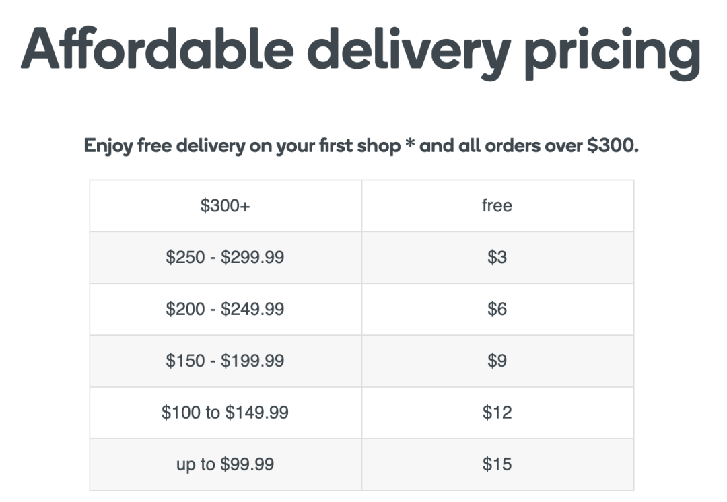The image size is (727, 502).
Task: Select the "$12" delivery fee cell
Action: [497, 413]
